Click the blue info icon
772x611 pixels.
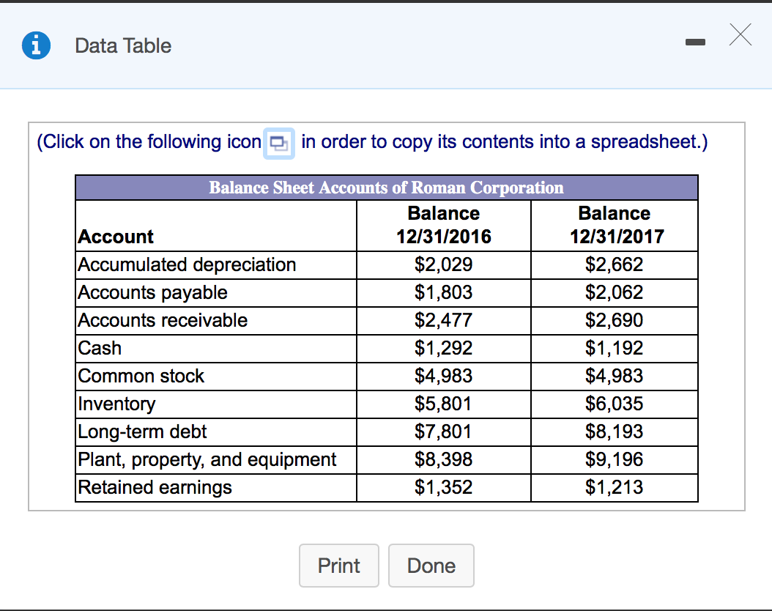click(x=36, y=45)
